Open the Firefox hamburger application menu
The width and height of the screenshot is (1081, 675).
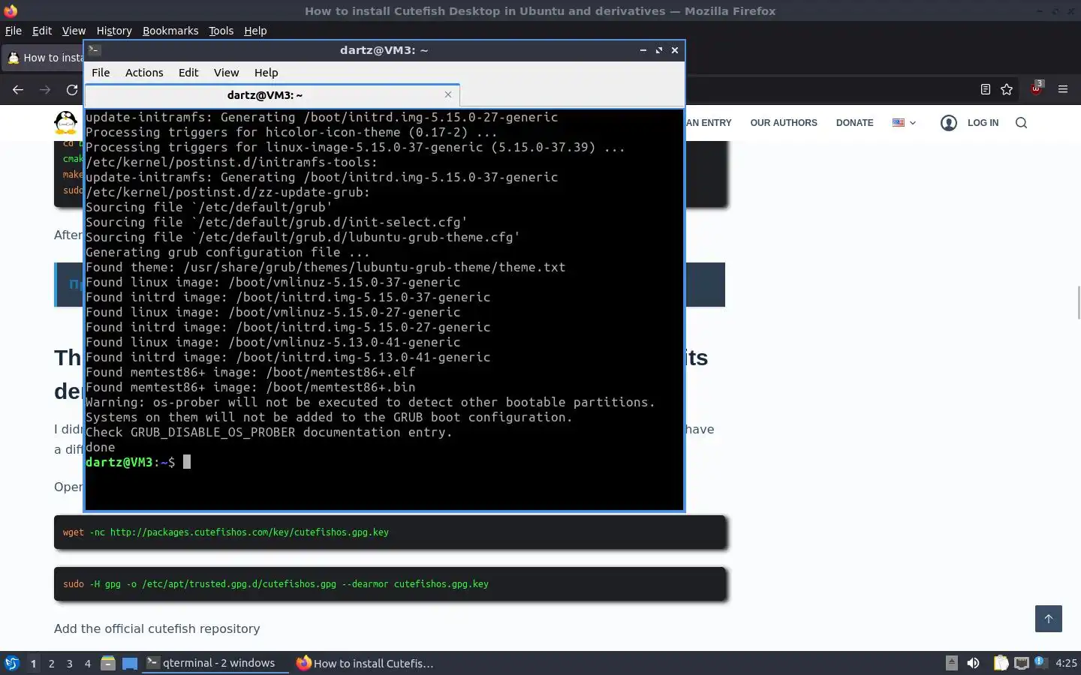pos(1063,89)
